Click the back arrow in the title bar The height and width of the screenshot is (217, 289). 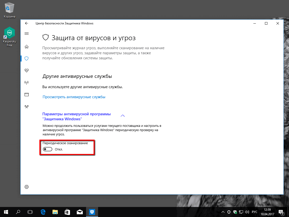pos(27,23)
